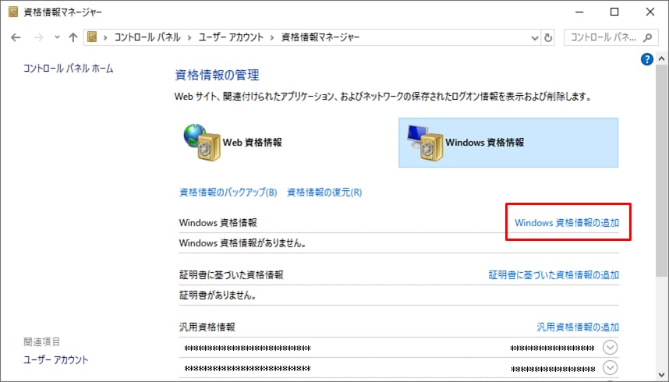Click the 資格情報マネージャー title bar icon
The height and width of the screenshot is (382, 669).
coord(13,12)
